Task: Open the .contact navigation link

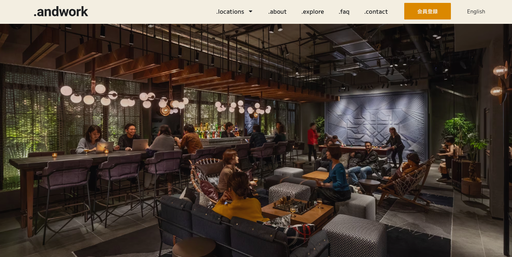Action: [376, 12]
